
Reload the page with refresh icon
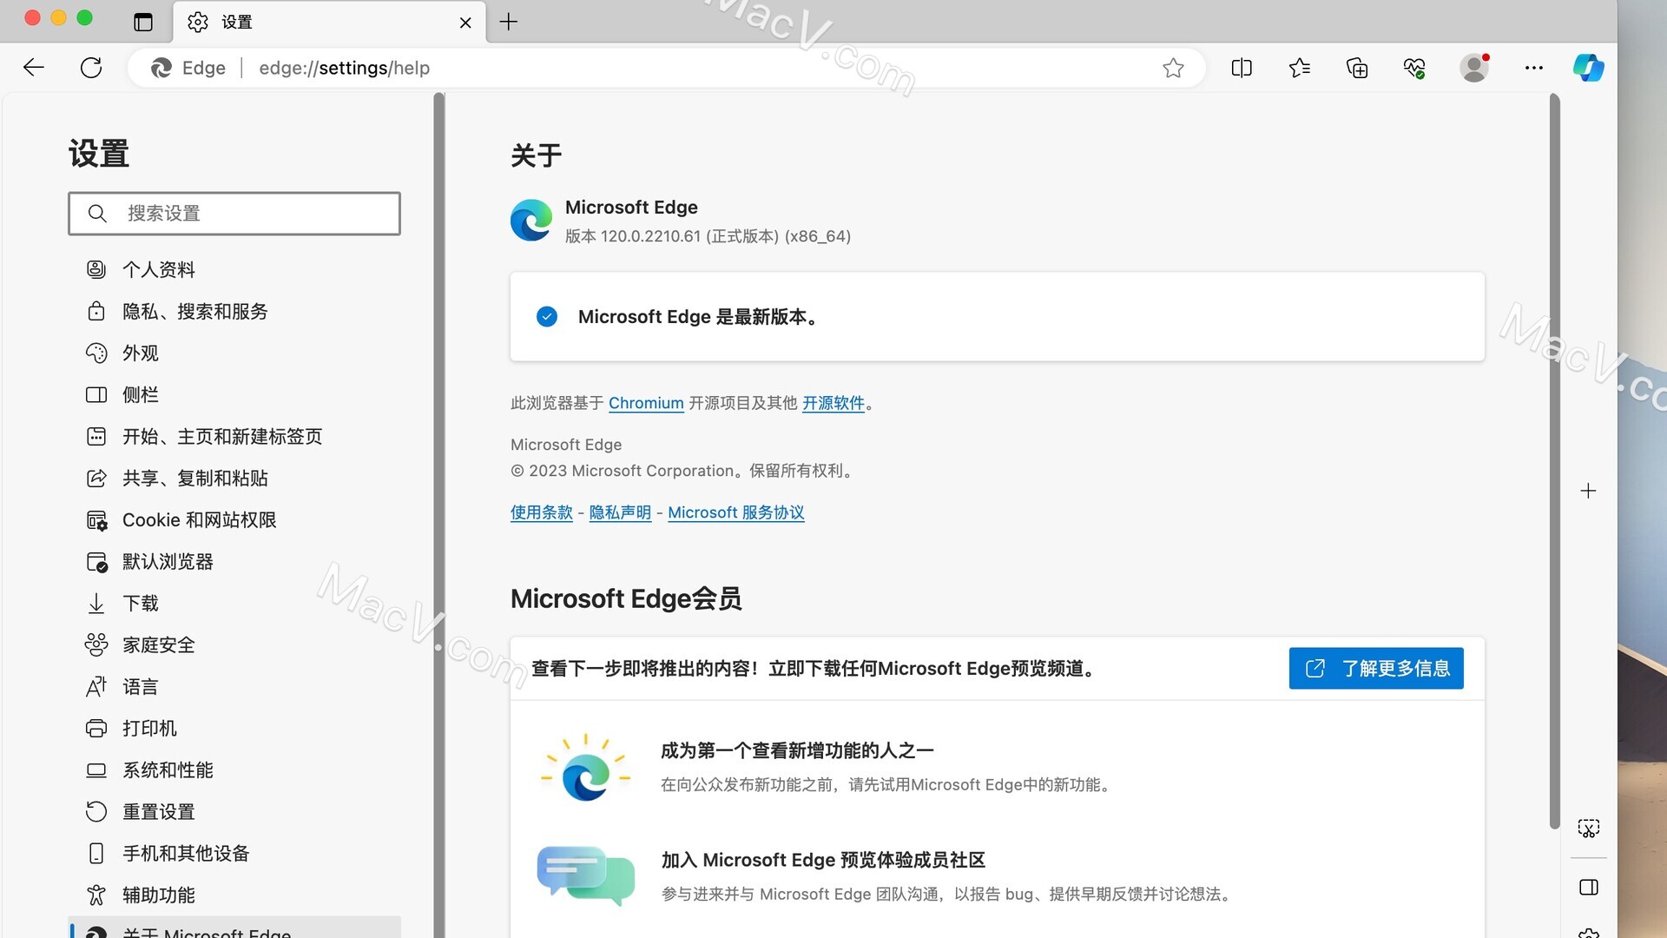pyautogui.click(x=91, y=68)
